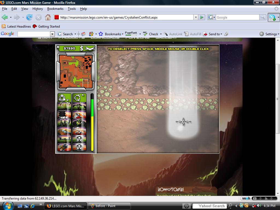Select the first building in left column
This screenshot has width=280, height=210.
(x=64, y=106)
